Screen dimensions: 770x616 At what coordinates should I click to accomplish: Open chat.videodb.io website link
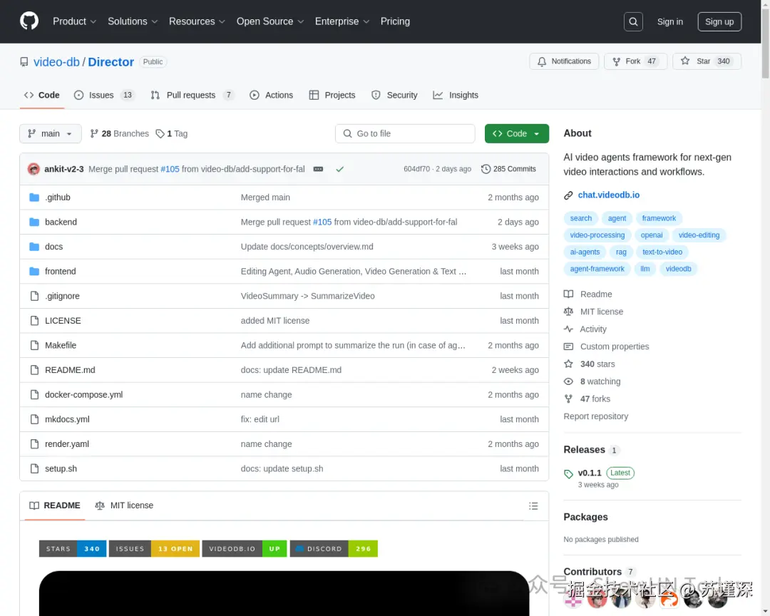pyautogui.click(x=608, y=195)
